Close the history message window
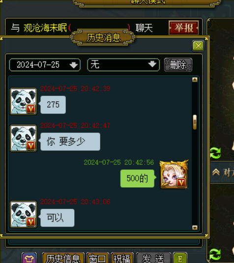 (x=198, y=46)
